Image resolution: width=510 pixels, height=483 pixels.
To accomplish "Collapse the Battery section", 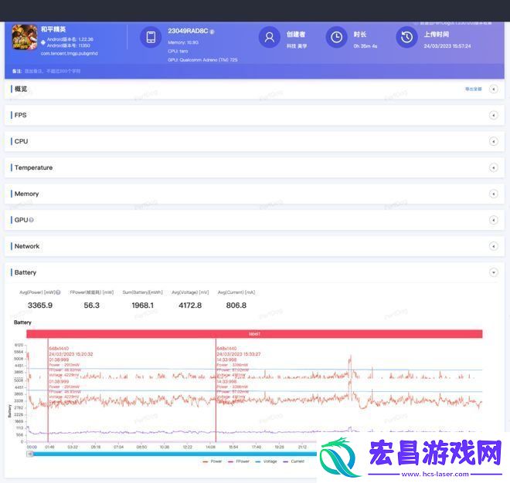I will pyautogui.click(x=494, y=272).
